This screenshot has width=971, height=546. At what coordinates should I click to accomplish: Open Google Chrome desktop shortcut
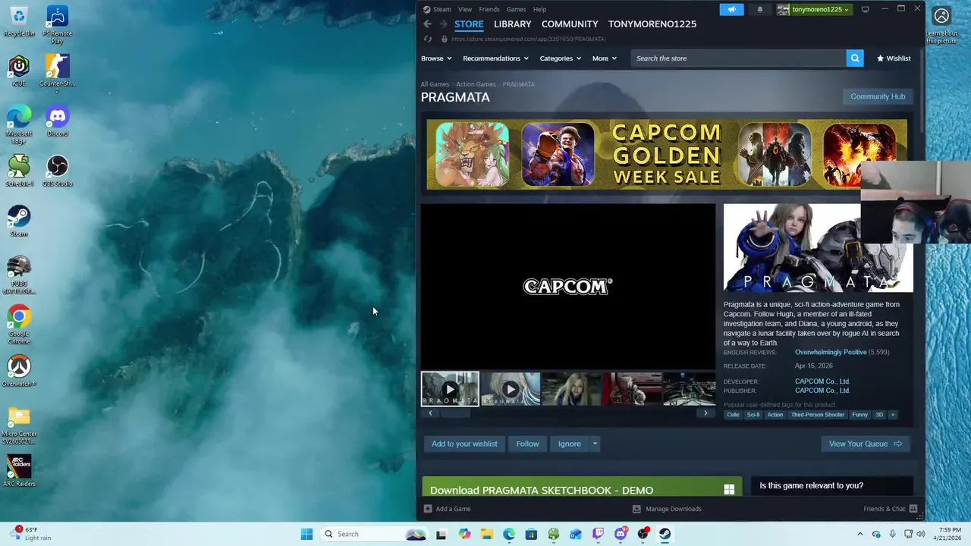click(19, 325)
